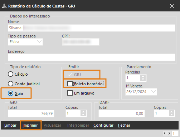Select the Guia radio button

pos(10,93)
